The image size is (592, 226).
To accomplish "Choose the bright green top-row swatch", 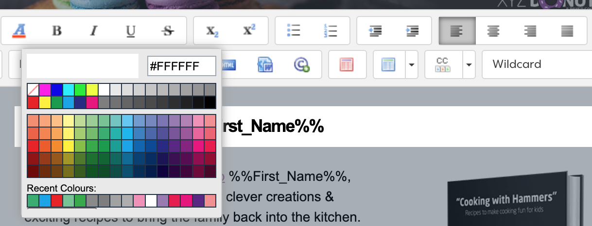I will [80, 90].
